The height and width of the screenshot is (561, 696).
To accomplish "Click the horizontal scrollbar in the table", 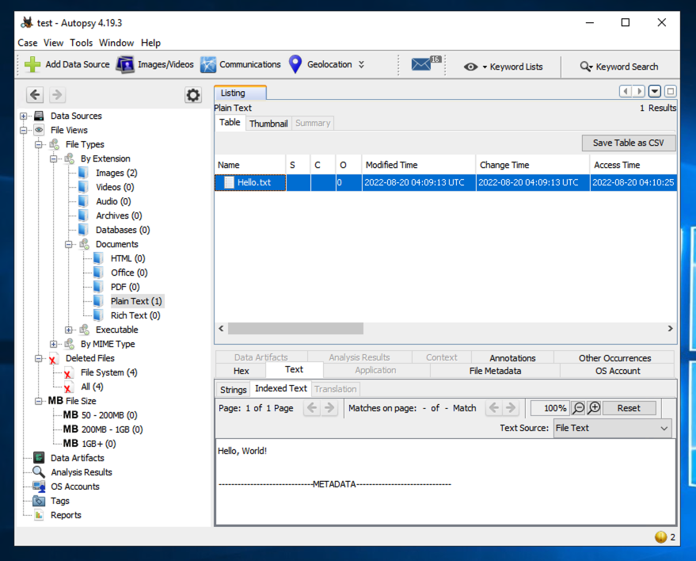I will click(x=295, y=328).
